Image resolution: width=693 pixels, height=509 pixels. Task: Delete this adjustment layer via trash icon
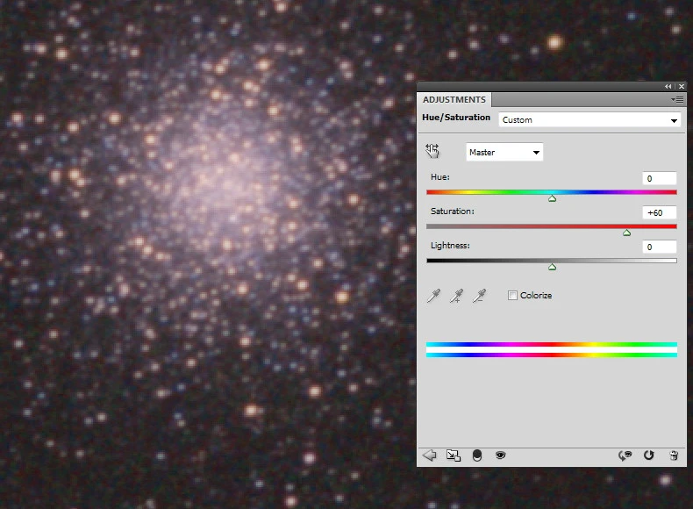click(674, 455)
